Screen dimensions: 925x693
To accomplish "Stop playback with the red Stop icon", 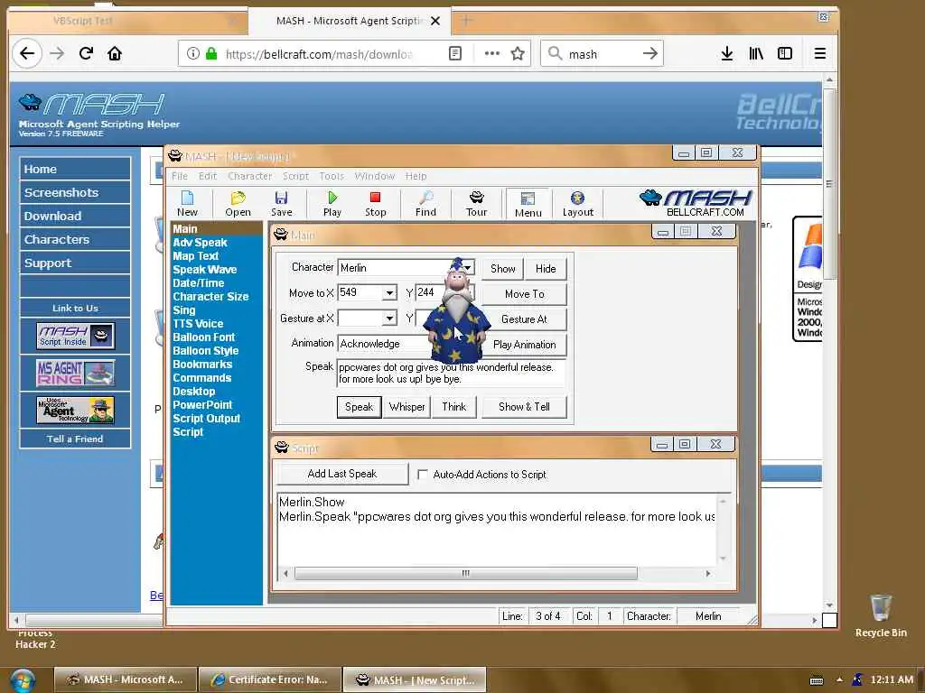I will 375,204.
